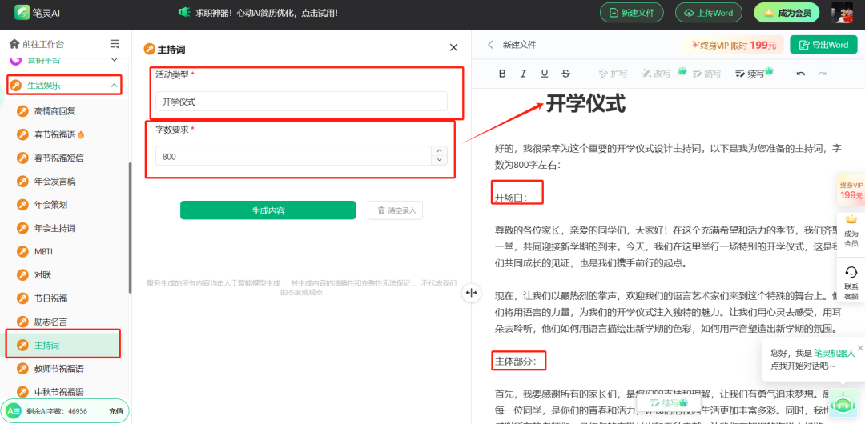
Task: Close the 笔灵机器人 chat bubble
Action: coord(860,347)
